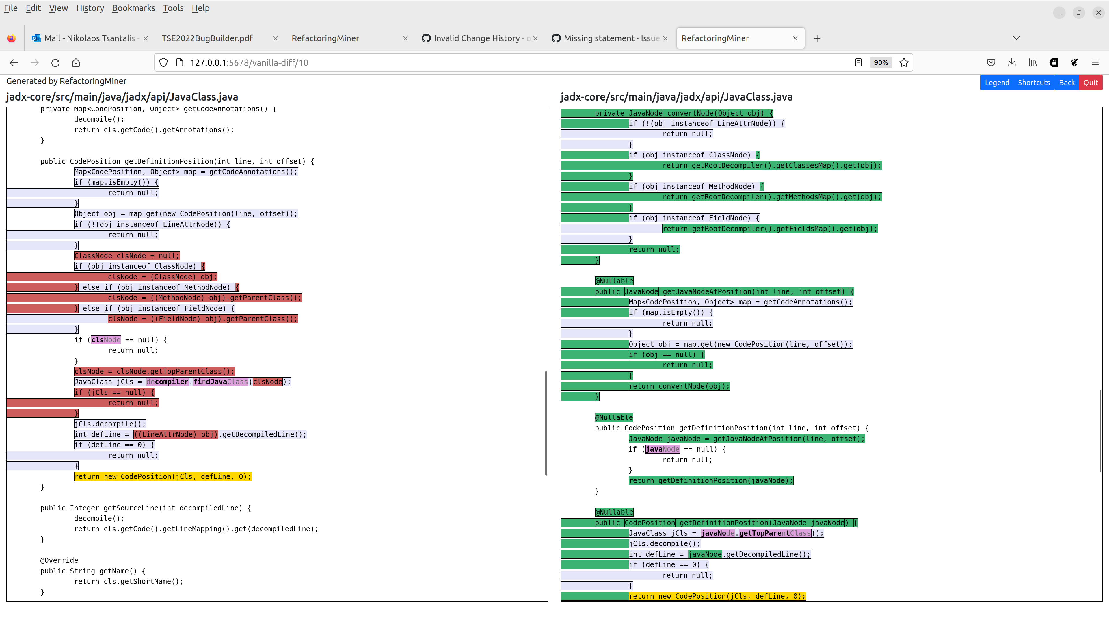
Task: Reset zoom by clicking the 90% indicator
Action: point(880,62)
